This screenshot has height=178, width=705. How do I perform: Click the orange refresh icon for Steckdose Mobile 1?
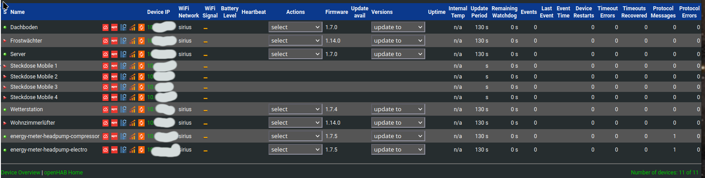pos(141,66)
